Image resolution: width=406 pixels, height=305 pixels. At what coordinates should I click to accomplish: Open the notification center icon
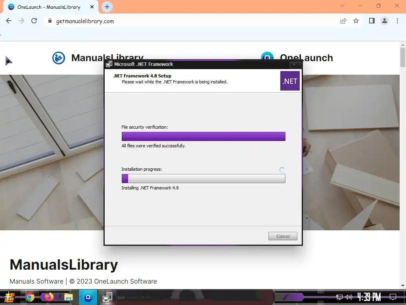click(x=393, y=297)
